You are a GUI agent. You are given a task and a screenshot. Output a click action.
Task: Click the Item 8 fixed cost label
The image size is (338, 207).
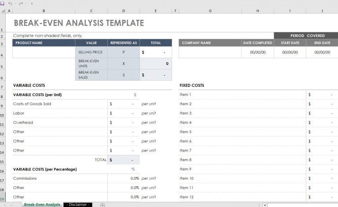pyautogui.click(x=185, y=160)
